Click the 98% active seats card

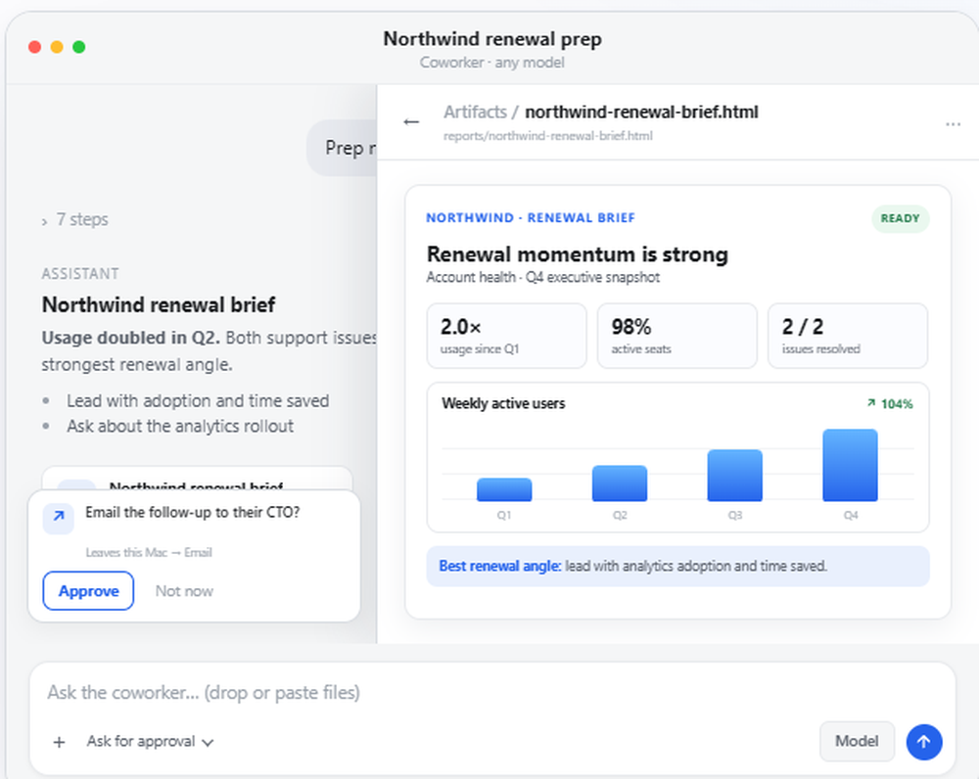point(676,336)
